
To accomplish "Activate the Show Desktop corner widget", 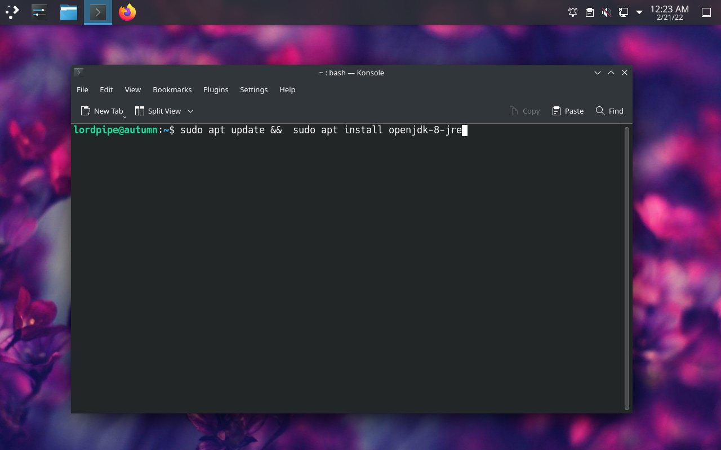I will click(706, 12).
